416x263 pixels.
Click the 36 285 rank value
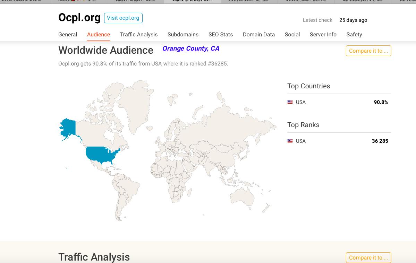380,141
